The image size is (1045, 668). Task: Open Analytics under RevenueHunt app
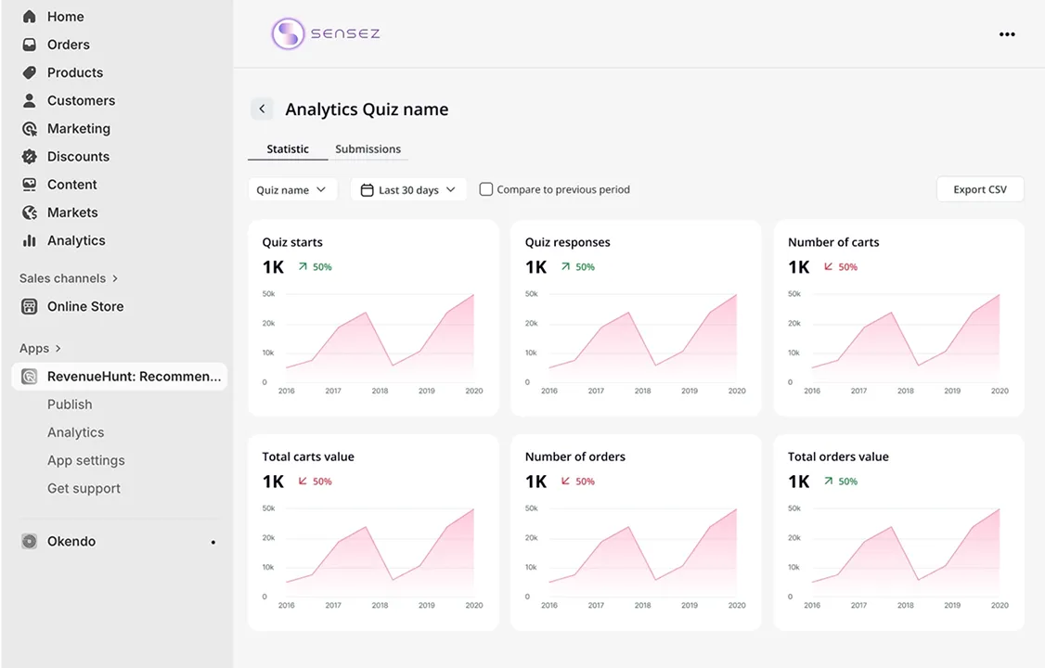point(75,432)
